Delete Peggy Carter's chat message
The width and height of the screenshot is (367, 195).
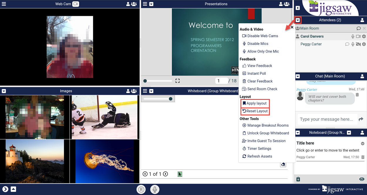click(x=357, y=95)
